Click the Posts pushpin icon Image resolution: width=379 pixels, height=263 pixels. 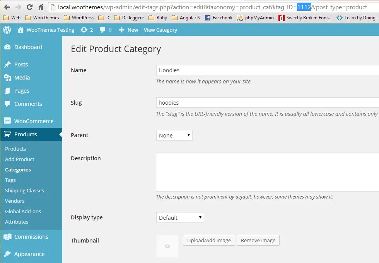7,64
